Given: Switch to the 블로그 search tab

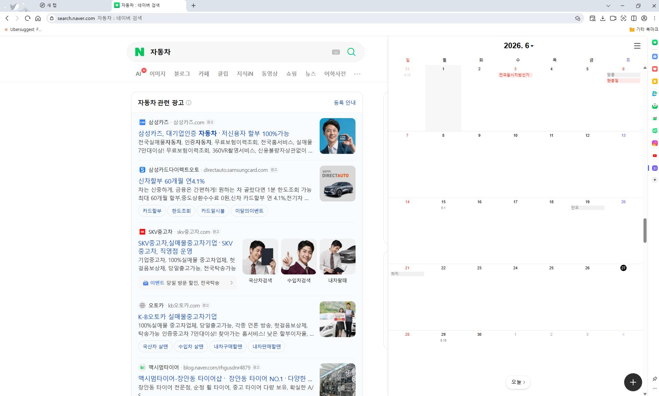Looking at the screenshot, I should [x=182, y=74].
